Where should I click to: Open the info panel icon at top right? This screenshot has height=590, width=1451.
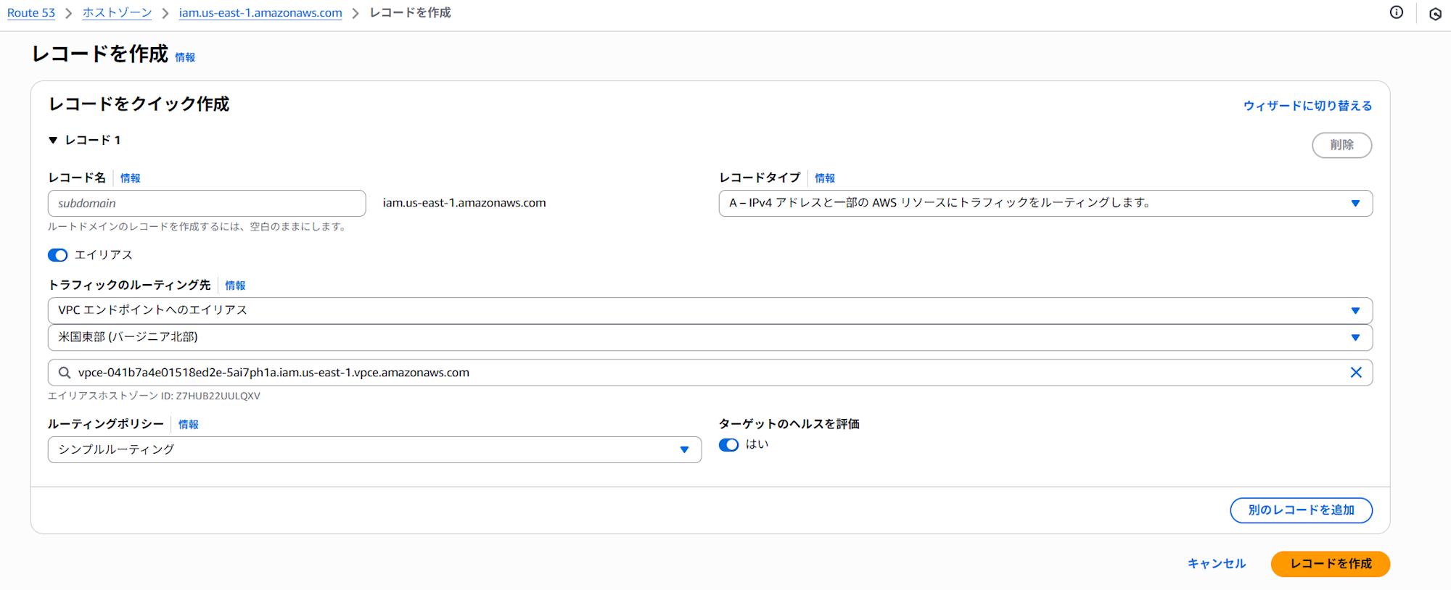pyautogui.click(x=1397, y=12)
